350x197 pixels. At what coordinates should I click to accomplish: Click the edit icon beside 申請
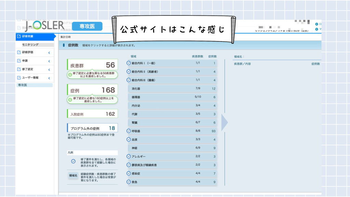coord(19,61)
